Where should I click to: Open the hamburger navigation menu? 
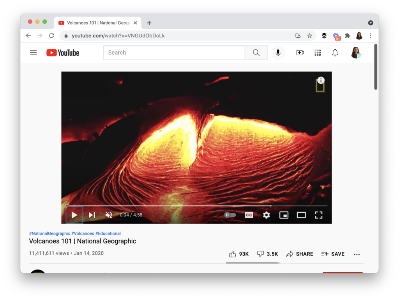point(33,52)
